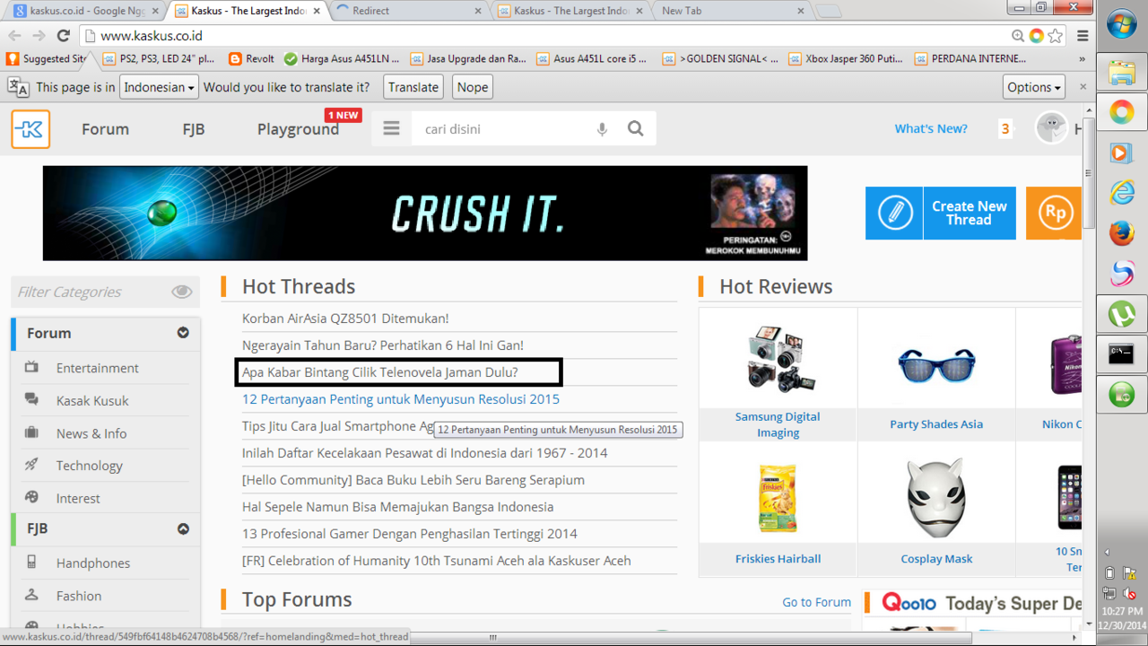Click the What's New? link
The width and height of the screenshot is (1148, 646).
(931, 129)
